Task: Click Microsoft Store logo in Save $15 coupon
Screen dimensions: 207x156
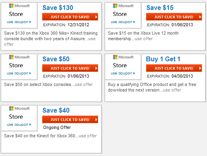Action: pyautogui.click(x=123, y=10)
